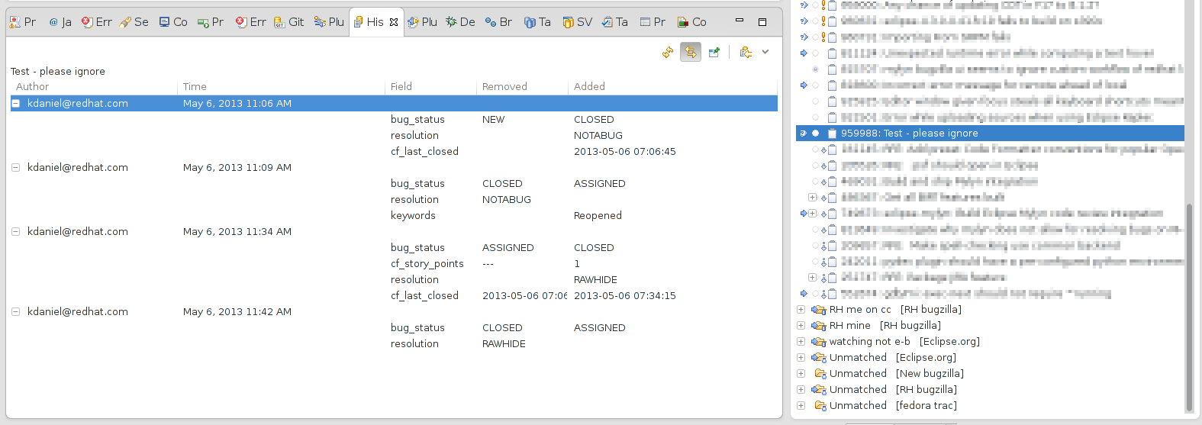Switch to the SV tab

577,22
